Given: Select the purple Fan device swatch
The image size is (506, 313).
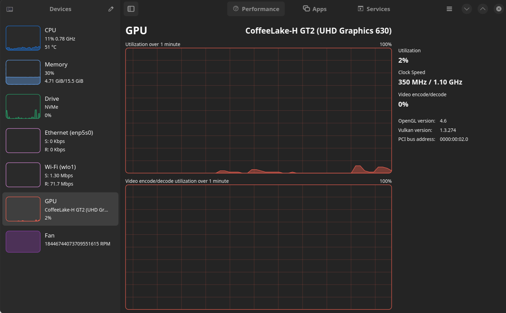Looking at the screenshot, I should pyautogui.click(x=23, y=242).
